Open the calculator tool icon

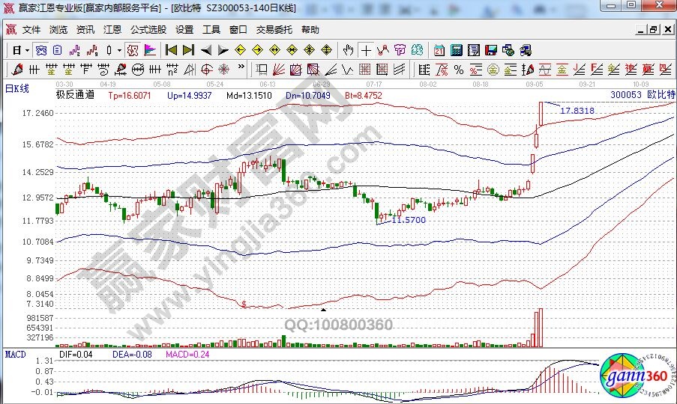[456, 50]
